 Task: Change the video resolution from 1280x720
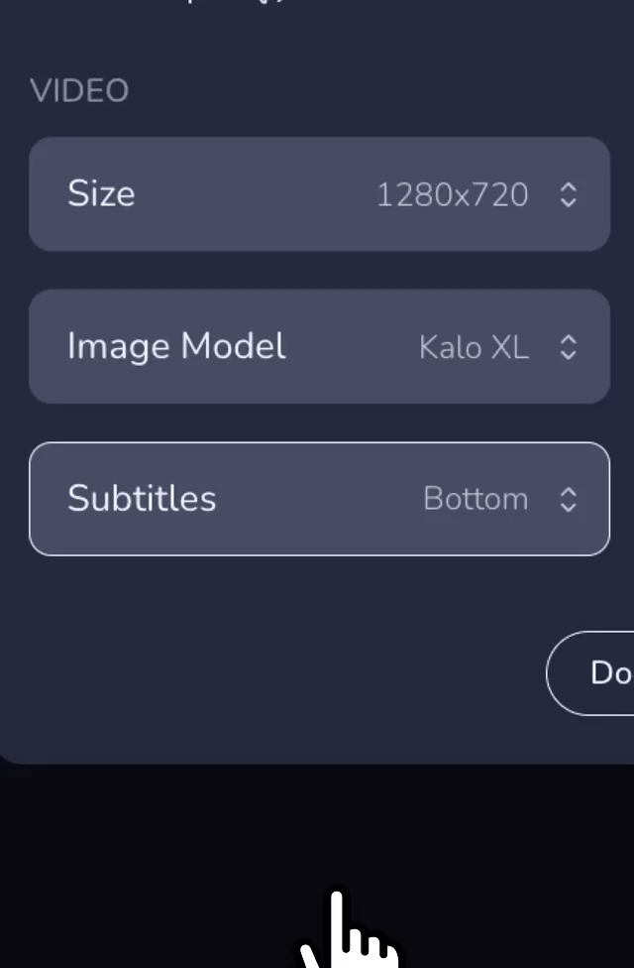(453, 194)
